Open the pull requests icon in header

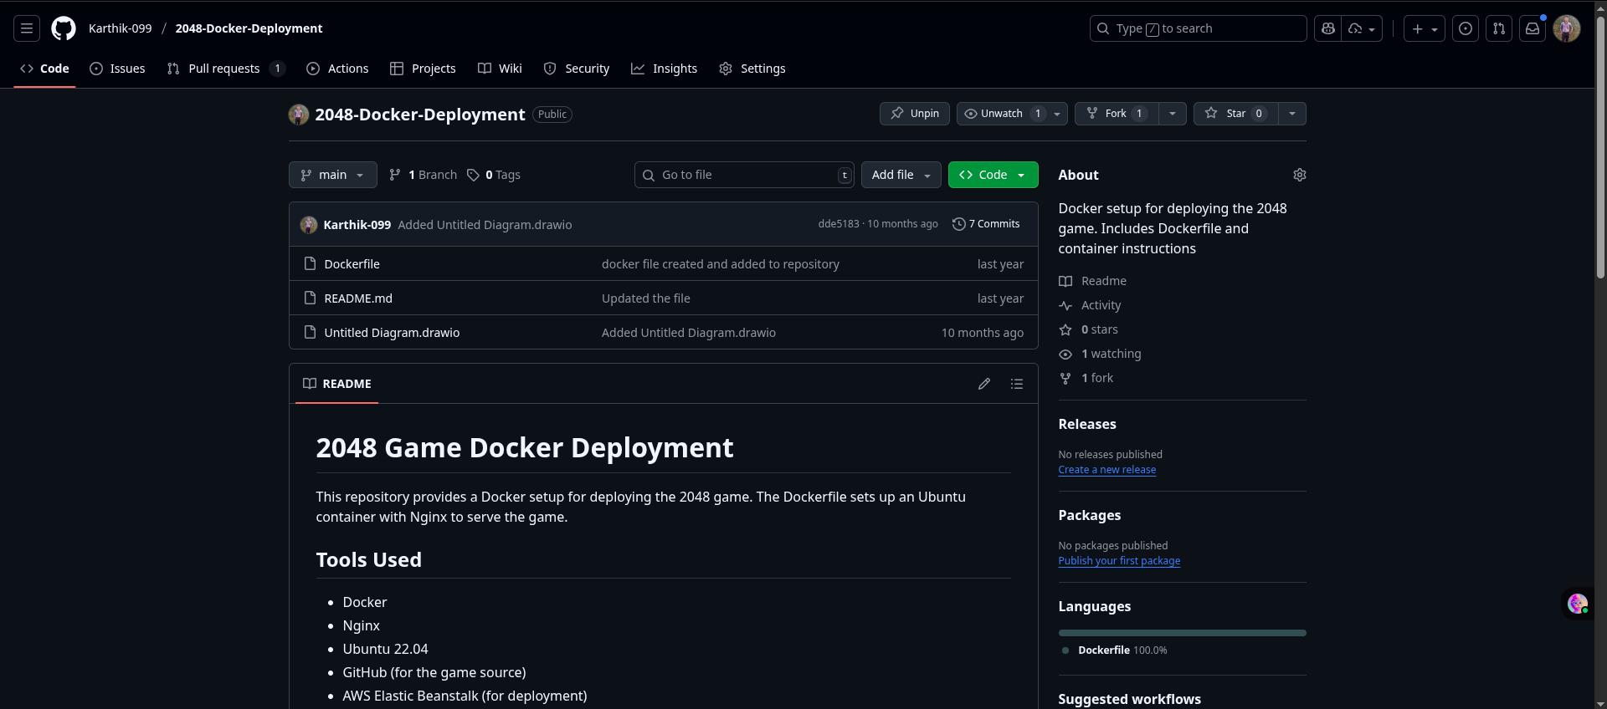(x=1499, y=28)
